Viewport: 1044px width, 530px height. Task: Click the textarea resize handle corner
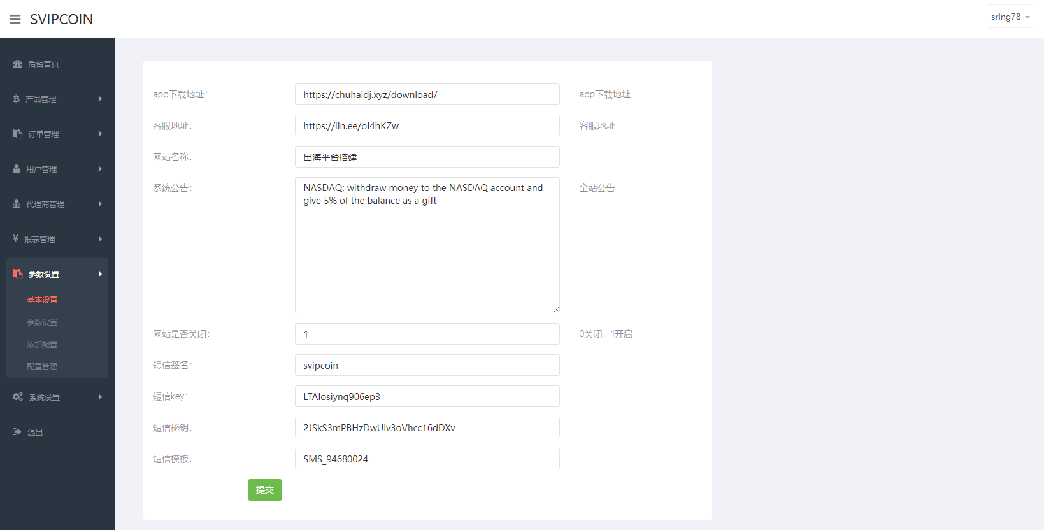click(x=556, y=310)
